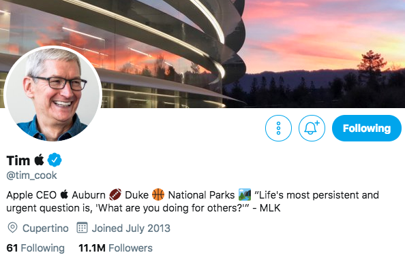Click the Apple logo next to Tim

point(39,160)
